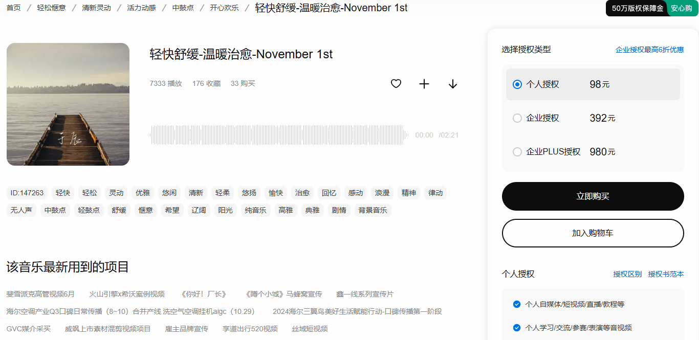
Task: Open the 授权书范本 link
Action: [666, 274]
